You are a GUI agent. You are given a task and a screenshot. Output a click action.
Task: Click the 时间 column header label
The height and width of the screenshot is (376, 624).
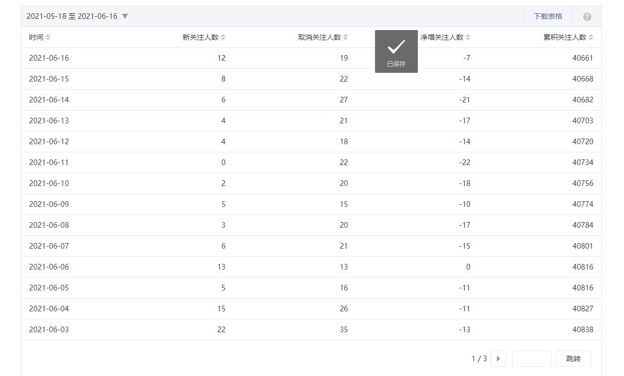tap(36, 37)
